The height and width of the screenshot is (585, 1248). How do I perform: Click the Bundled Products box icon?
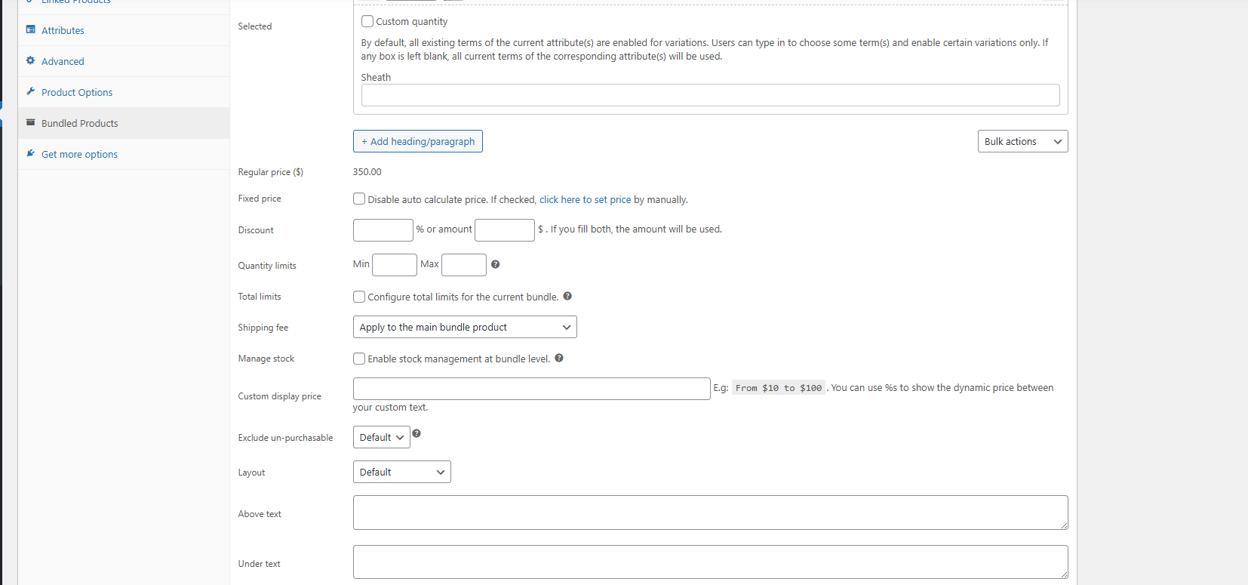31,123
